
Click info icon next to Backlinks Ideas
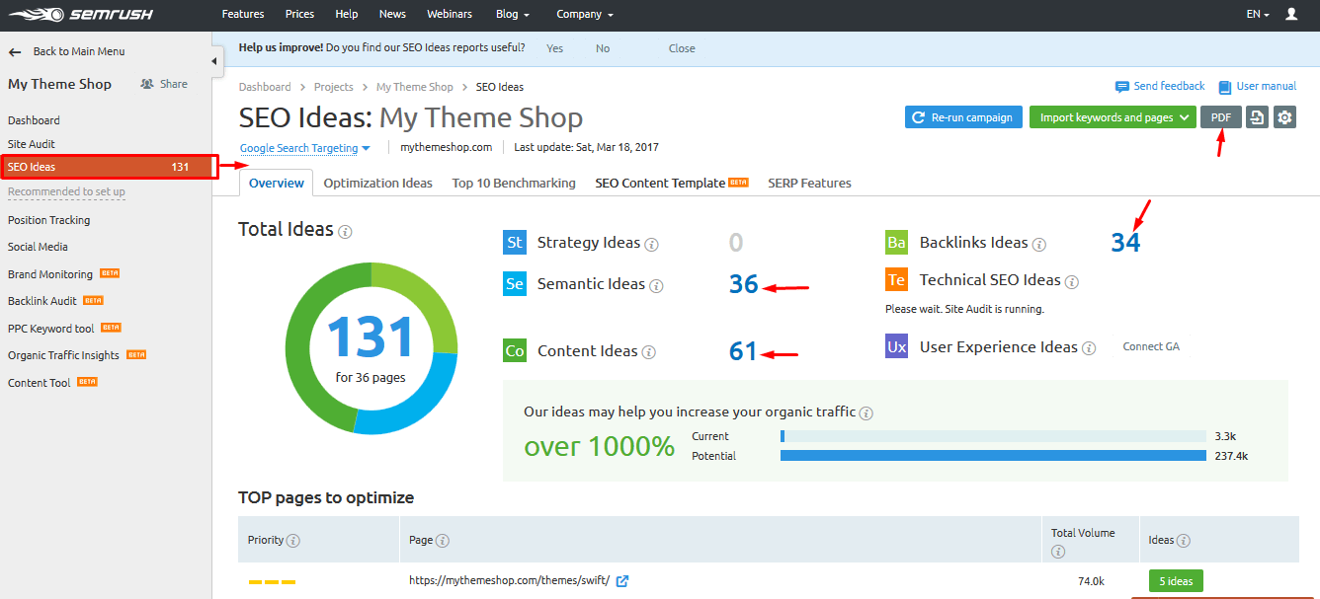[1039, 244]
